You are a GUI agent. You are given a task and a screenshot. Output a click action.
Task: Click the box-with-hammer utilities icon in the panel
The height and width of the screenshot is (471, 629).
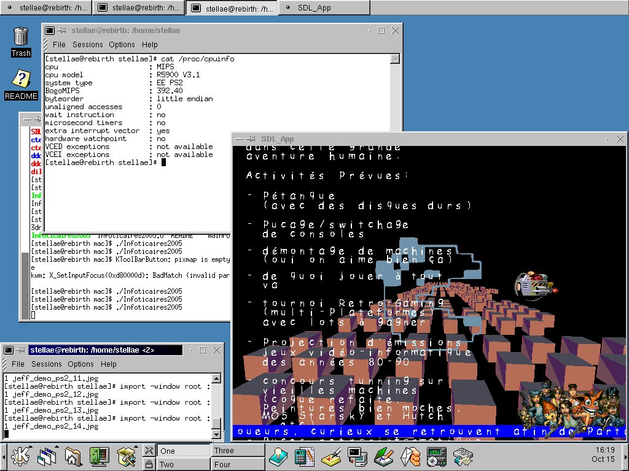coord(127,456)
